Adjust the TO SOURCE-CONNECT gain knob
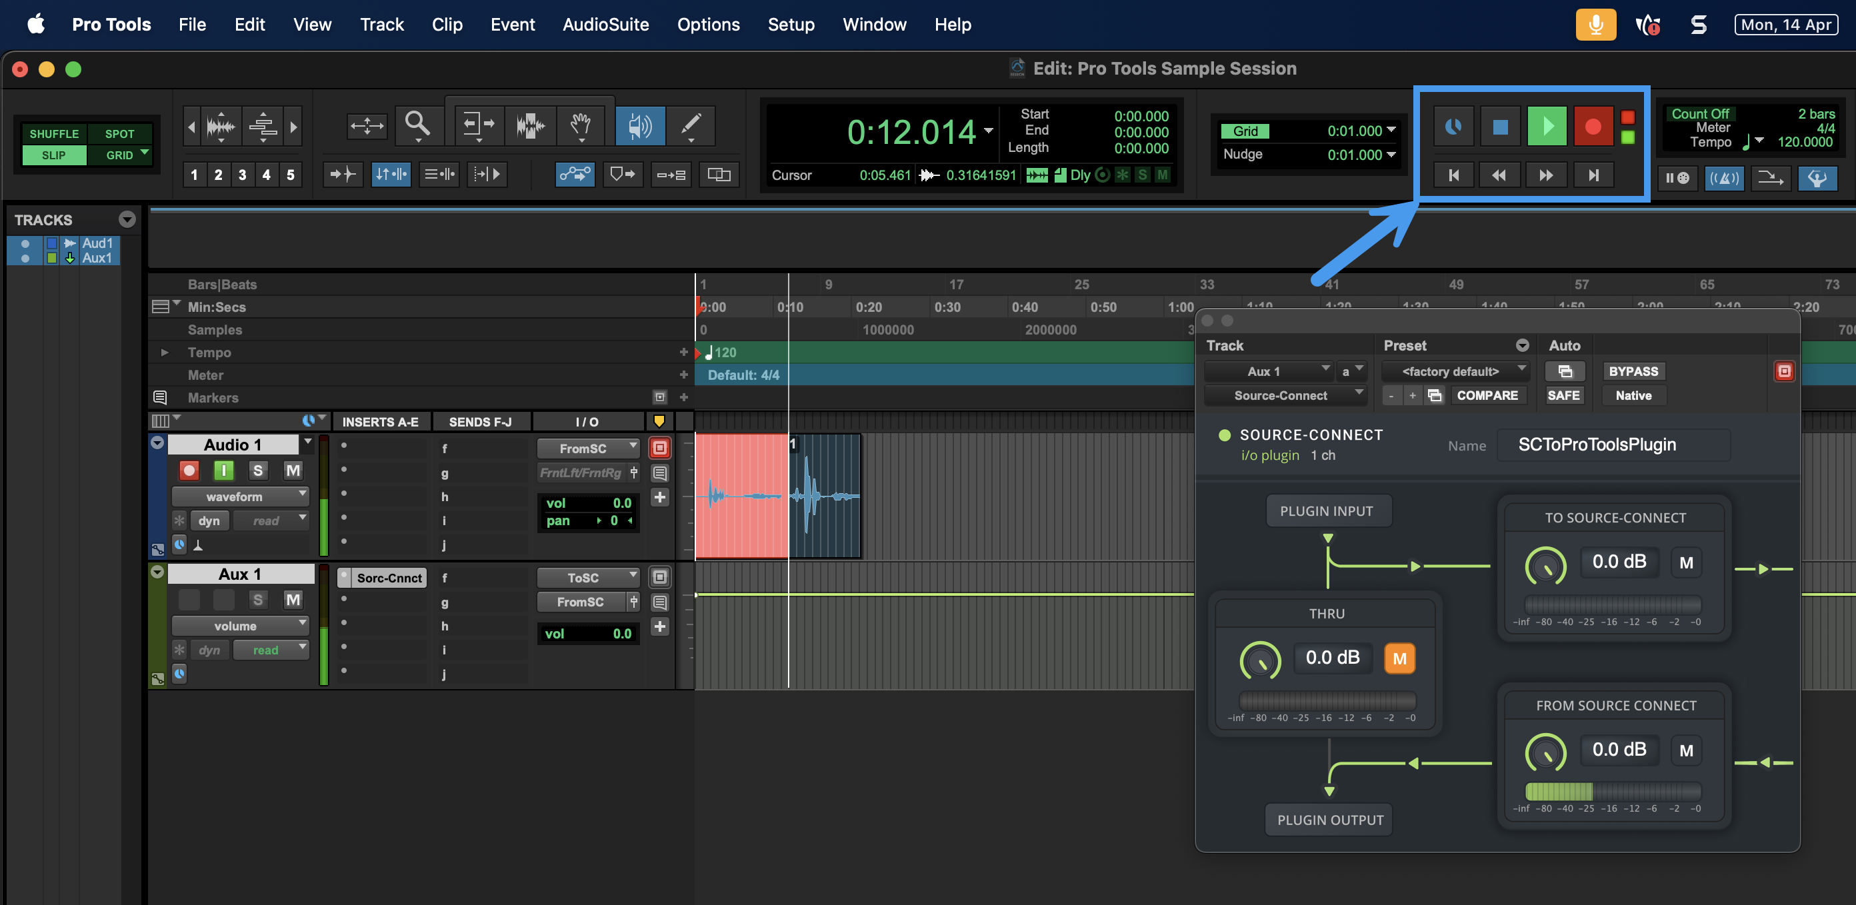Viewport: 1856px width, 905px height. [1545, 565]
